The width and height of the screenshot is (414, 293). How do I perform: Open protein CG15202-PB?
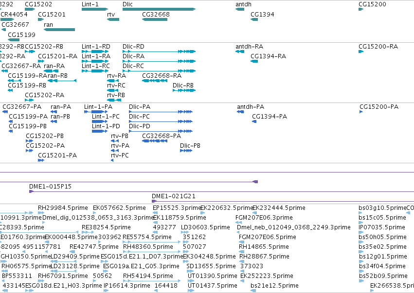(x=45, y=136)
